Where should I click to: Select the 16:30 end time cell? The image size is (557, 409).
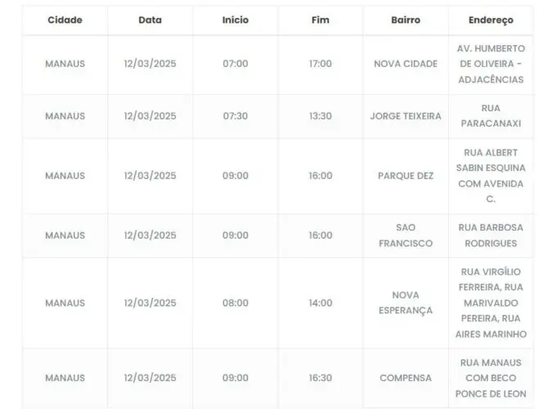pos(321,378)
